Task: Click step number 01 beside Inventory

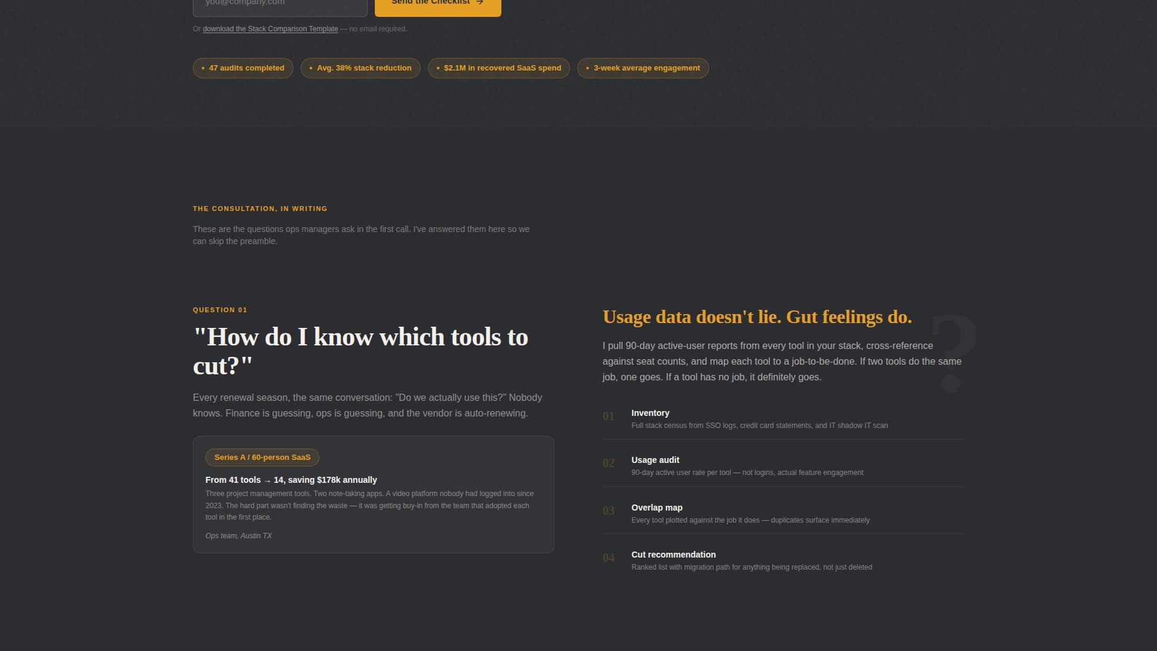Action: [609, 417]
